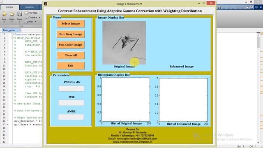Click the Image Enhancement window title icon
The height and width of the screenshot is (148, 263).
click(46, 4)
